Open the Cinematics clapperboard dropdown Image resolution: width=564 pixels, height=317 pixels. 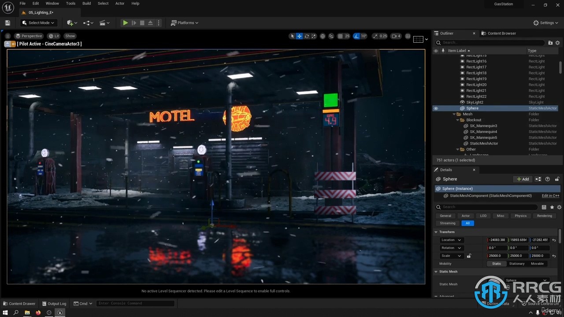(x=104, y=23)
